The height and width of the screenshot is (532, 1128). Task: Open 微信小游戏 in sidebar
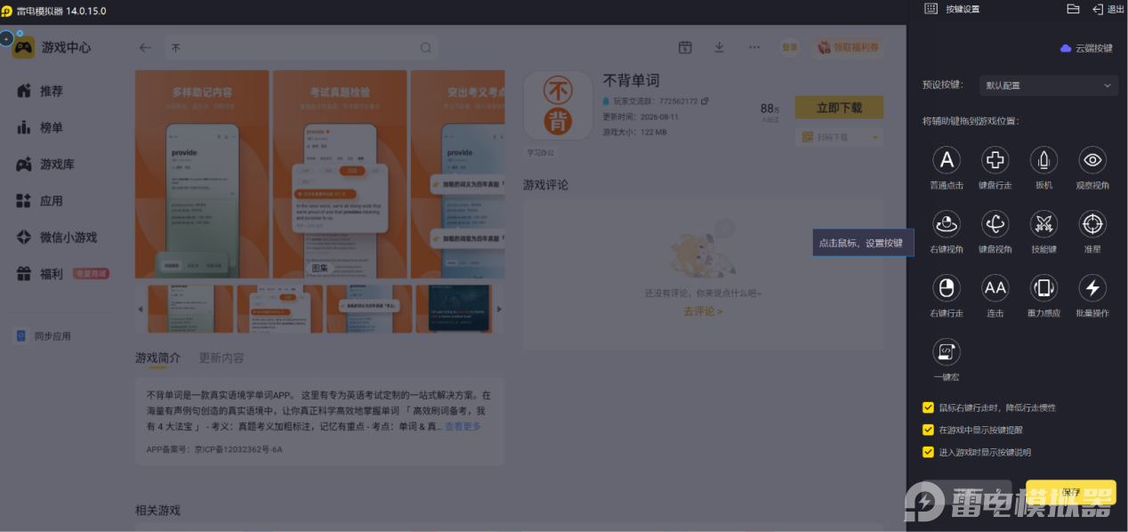(x=56, y=238)
